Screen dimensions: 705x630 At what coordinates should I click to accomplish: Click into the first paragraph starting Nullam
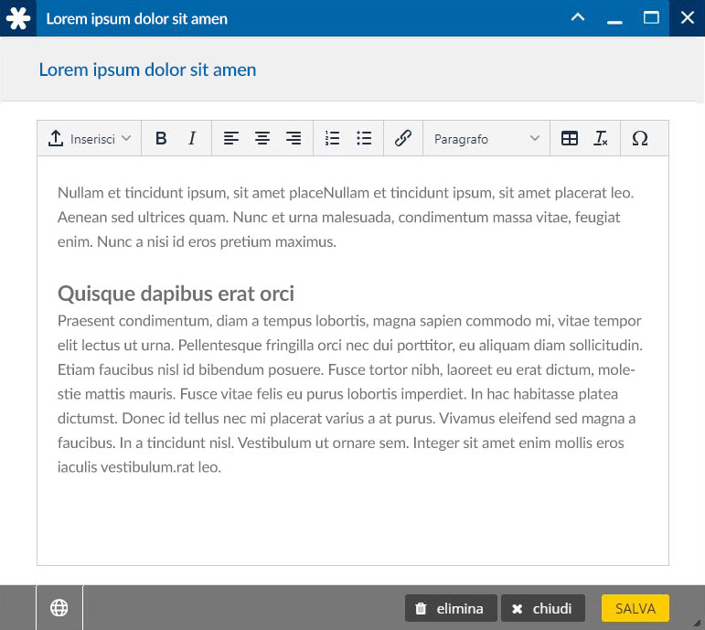(x=346, y=218)
